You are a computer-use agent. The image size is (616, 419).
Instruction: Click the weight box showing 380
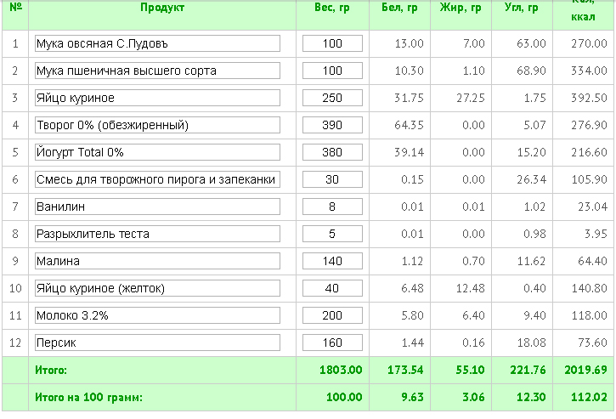[x=332, y=152]
